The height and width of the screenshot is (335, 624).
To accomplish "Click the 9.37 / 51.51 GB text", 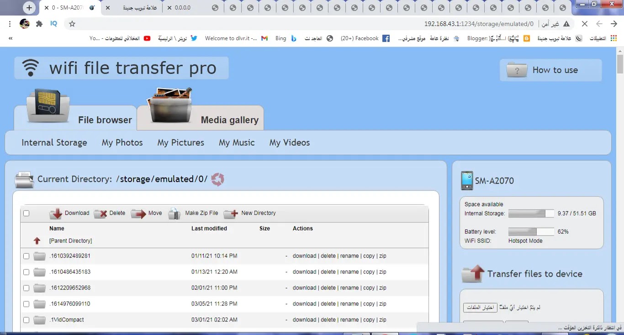I will [x=576, y=214].
